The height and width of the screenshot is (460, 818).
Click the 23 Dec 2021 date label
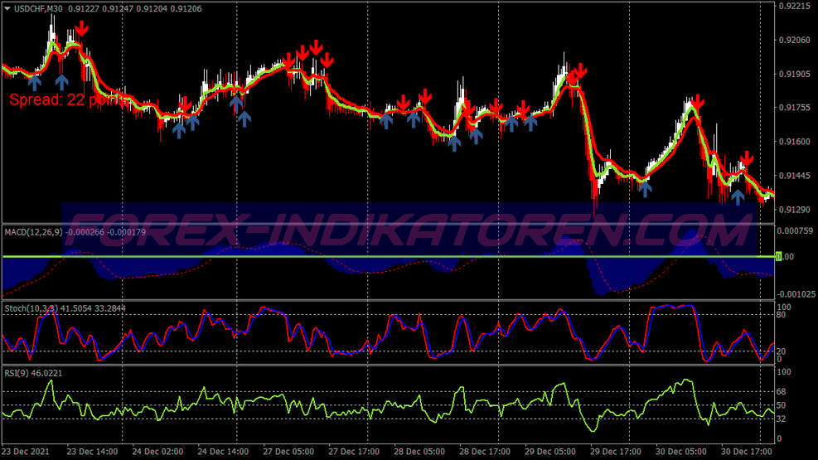click(27, 453)
